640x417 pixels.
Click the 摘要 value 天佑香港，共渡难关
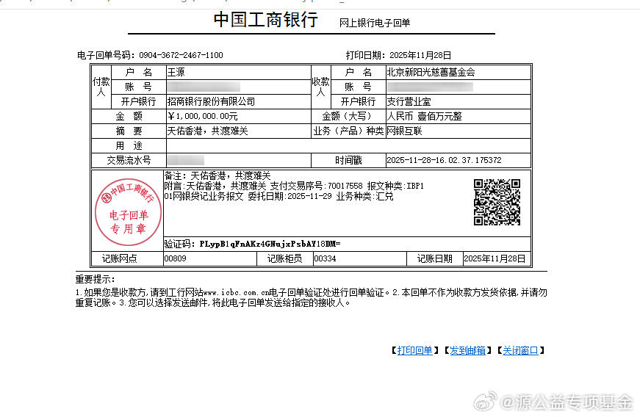coord(208,131)
